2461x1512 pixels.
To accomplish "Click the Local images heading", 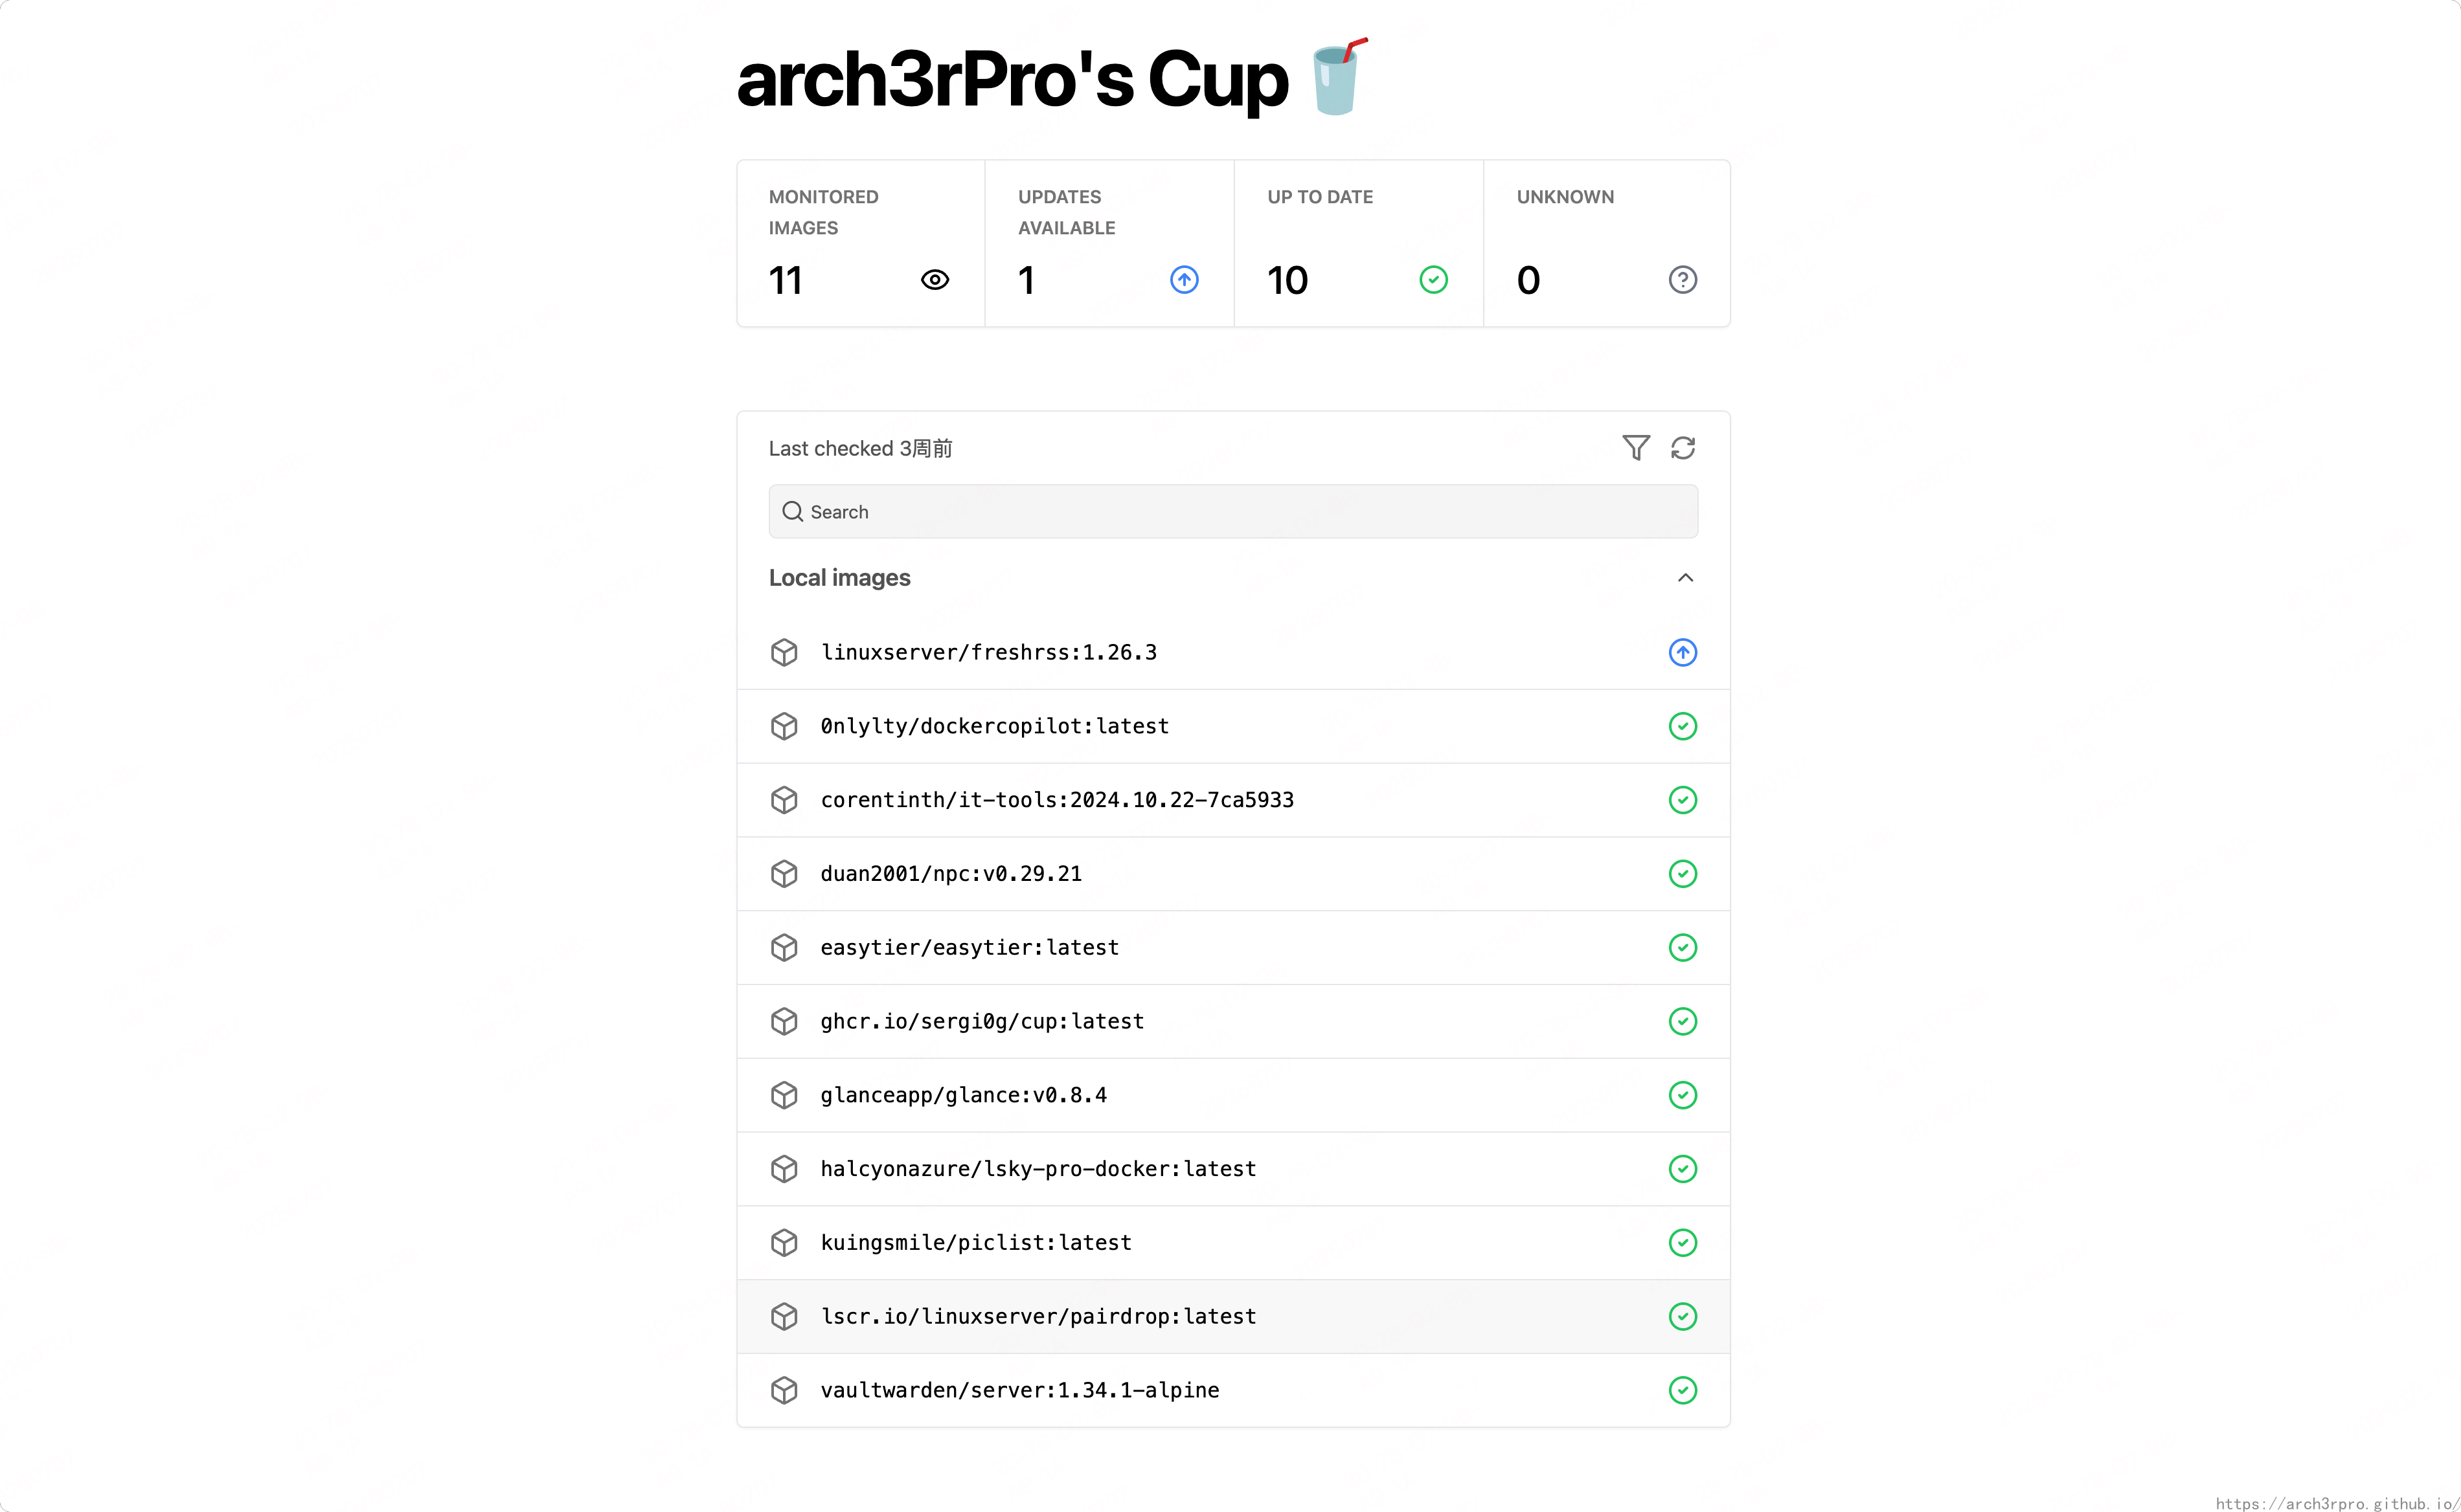I will [x=839, y=578].
